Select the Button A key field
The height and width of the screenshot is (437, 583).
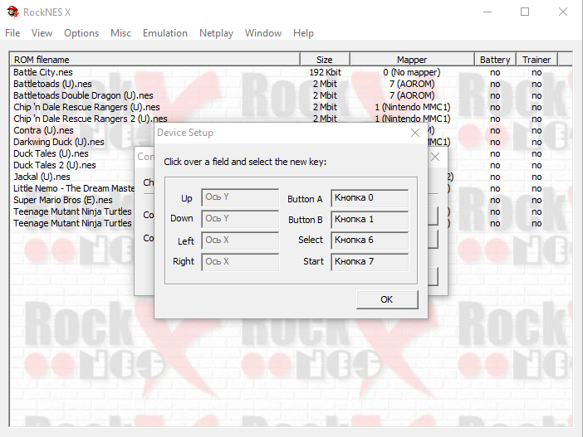(x=370, y=197)
